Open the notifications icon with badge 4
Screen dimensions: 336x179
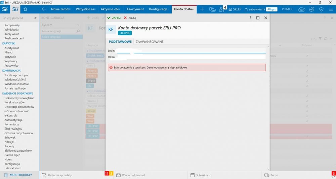(222, 9)
